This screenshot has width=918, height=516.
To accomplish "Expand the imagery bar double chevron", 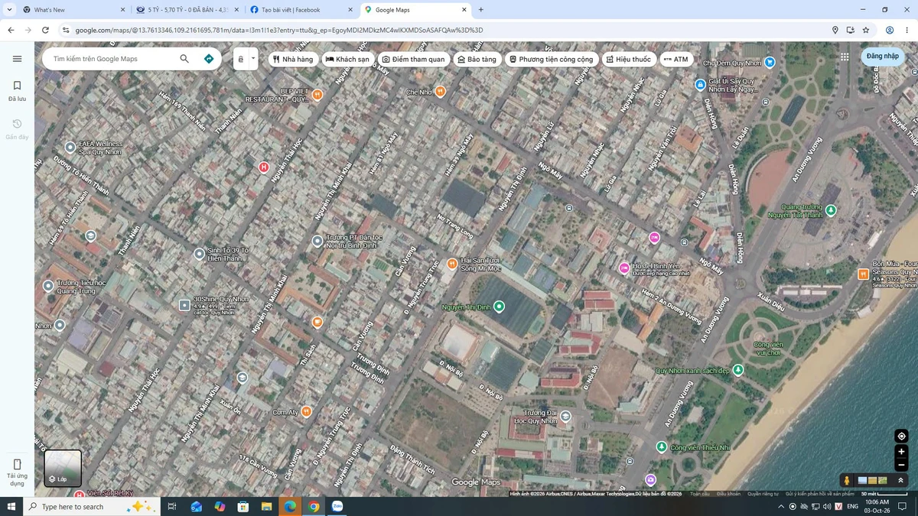I will click(x=900, y=480).
